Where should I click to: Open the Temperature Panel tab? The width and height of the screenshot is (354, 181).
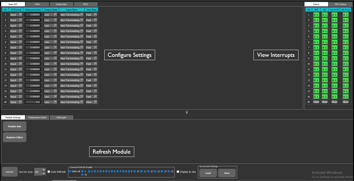(x=37, y=117)
